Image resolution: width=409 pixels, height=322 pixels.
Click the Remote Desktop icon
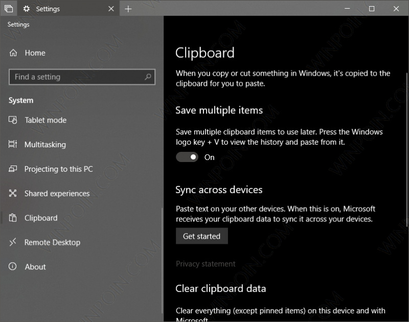click(13, 242)
